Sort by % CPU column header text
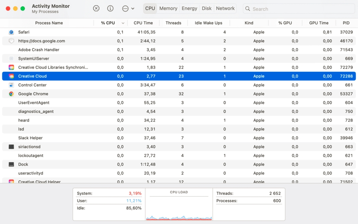 click(108, 23)
